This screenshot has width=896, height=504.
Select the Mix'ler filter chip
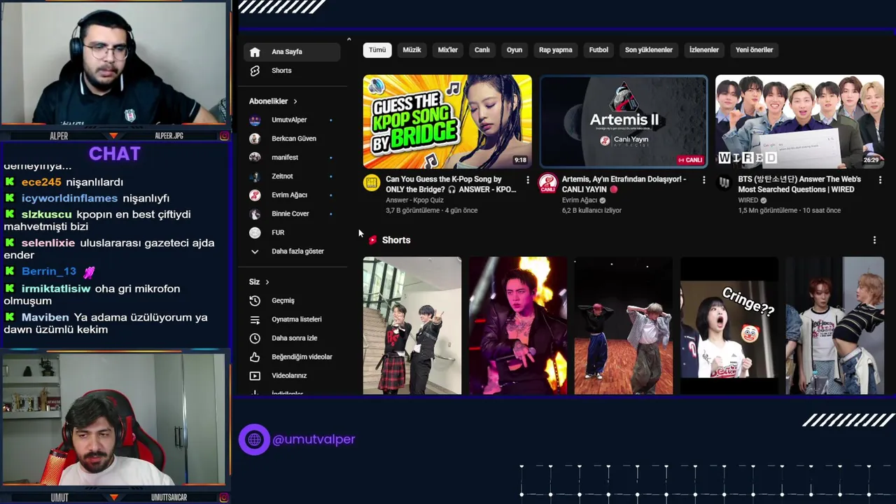(x=448, y=50)
